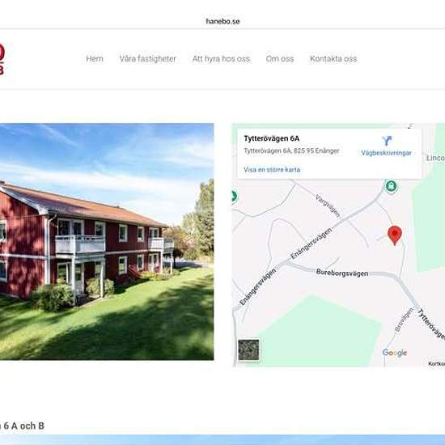Click the green shopping marker near Vargvägen

tap(391, 186)
